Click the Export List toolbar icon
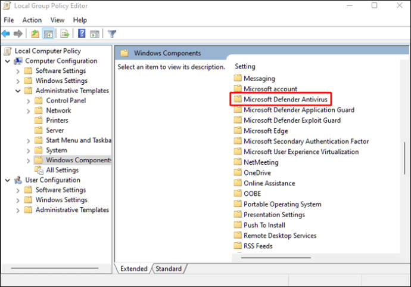This screenshot has height=287, width=411. click(x=64, y=33)
